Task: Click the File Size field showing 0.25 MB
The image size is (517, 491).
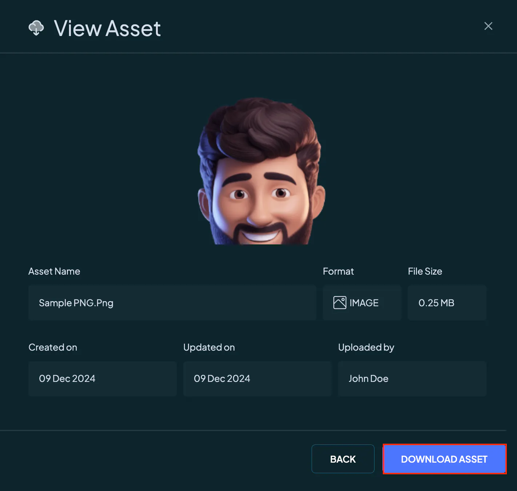Action: (447, 303)
